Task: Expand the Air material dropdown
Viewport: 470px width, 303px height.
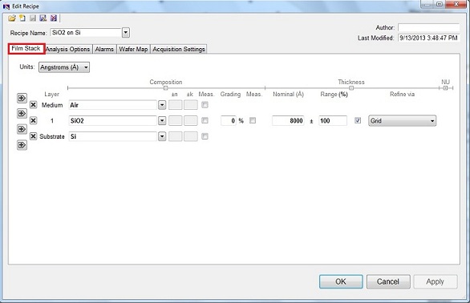Action: click(162, 105)
